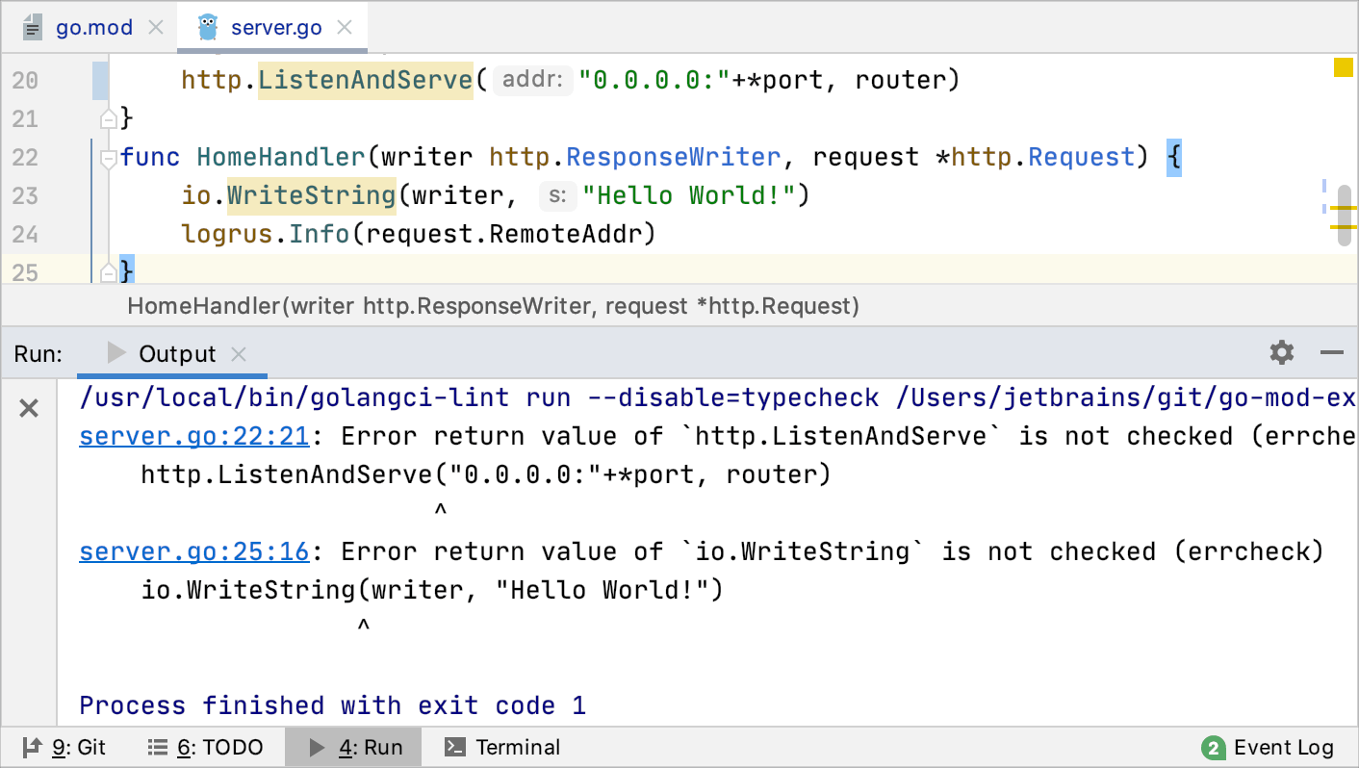1359x768 pixels.
Task: Click the Git branch icon in status bar
Action: 32,748
